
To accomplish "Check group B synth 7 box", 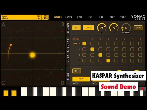I will point(132,49).
